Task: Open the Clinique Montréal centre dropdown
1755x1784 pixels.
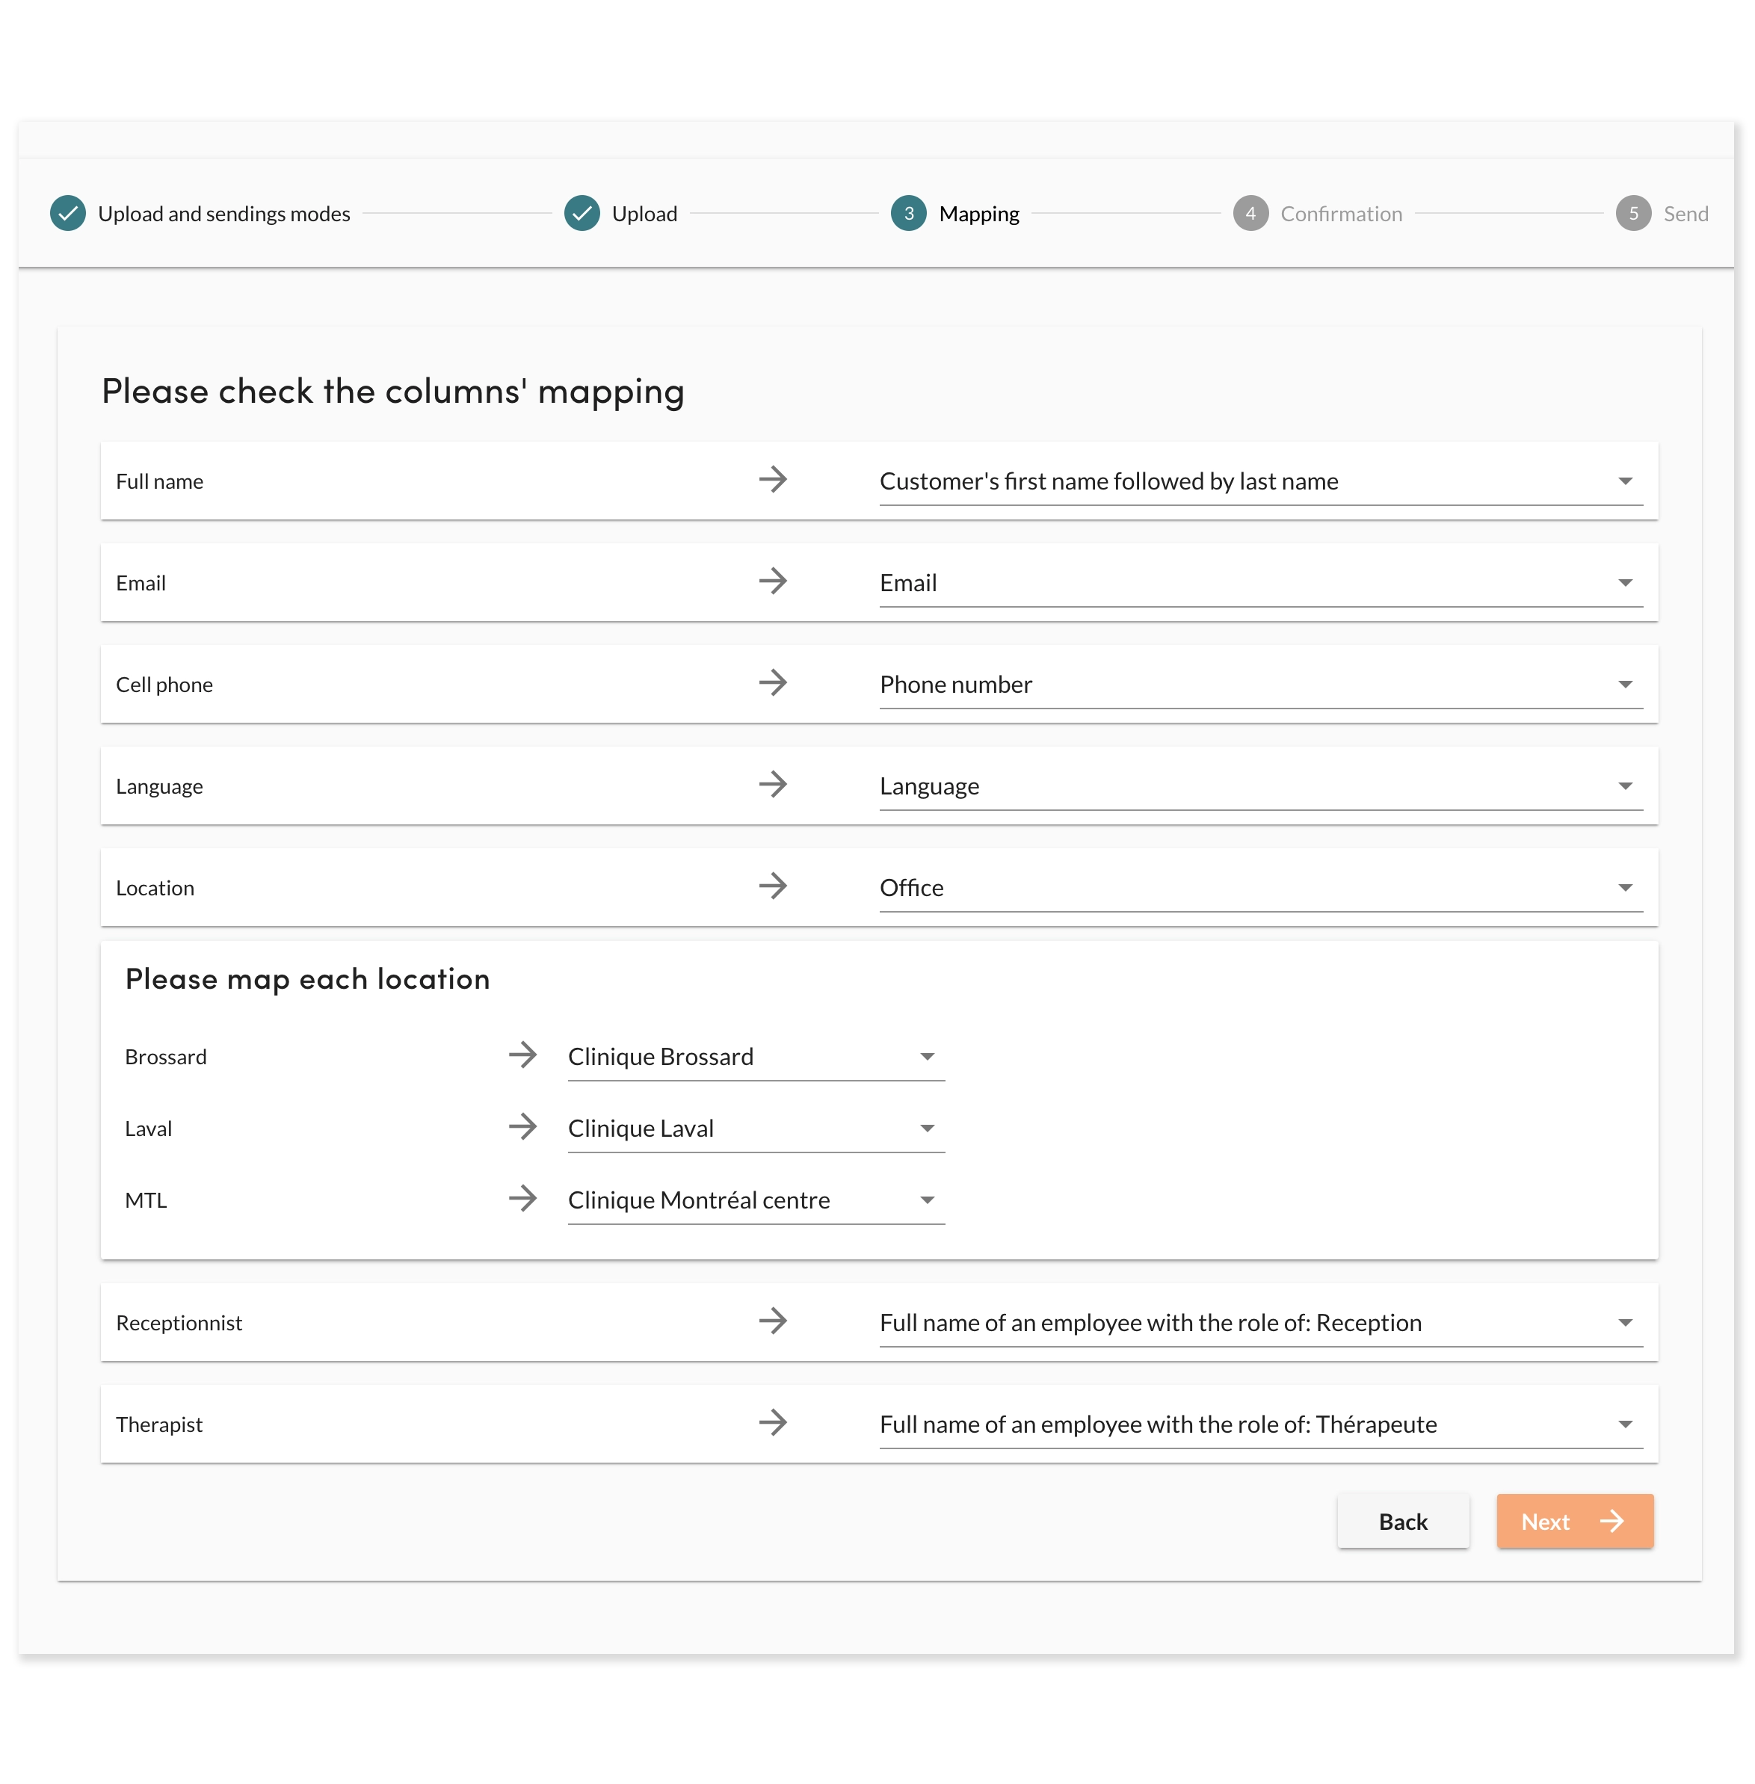Action: pyautogui.click(x=755, y=1201)
